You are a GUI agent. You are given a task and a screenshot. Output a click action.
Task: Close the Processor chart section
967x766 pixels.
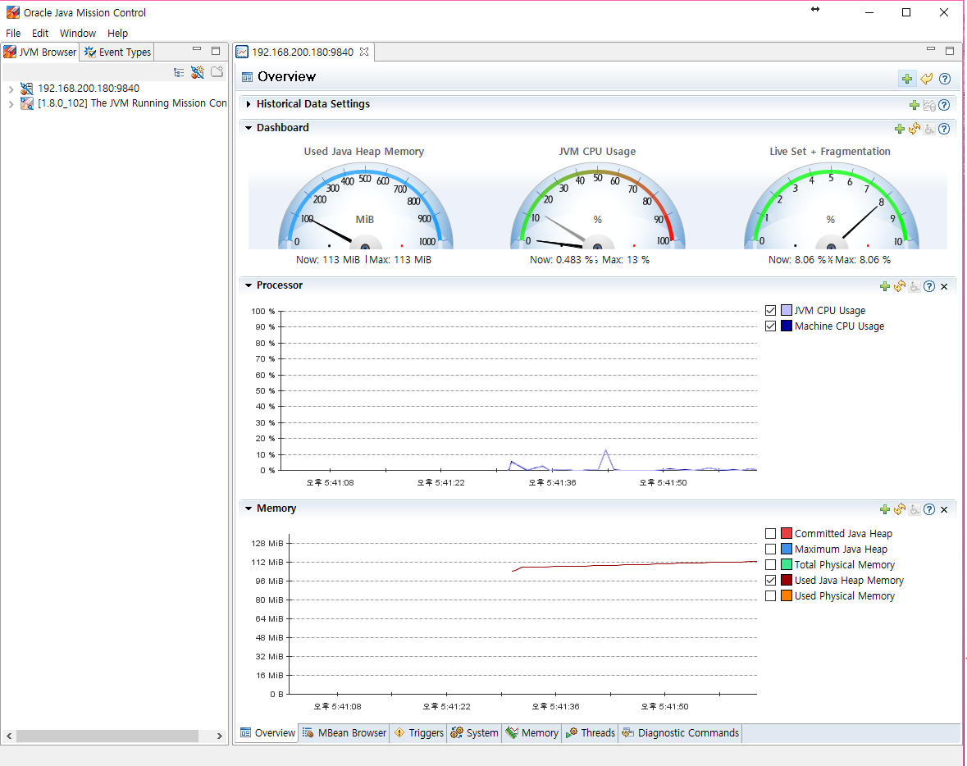click(944, 286)
